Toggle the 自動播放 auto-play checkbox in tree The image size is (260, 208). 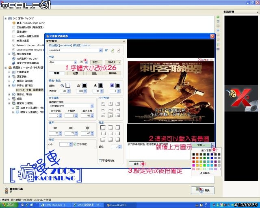[x=13, y=27]
